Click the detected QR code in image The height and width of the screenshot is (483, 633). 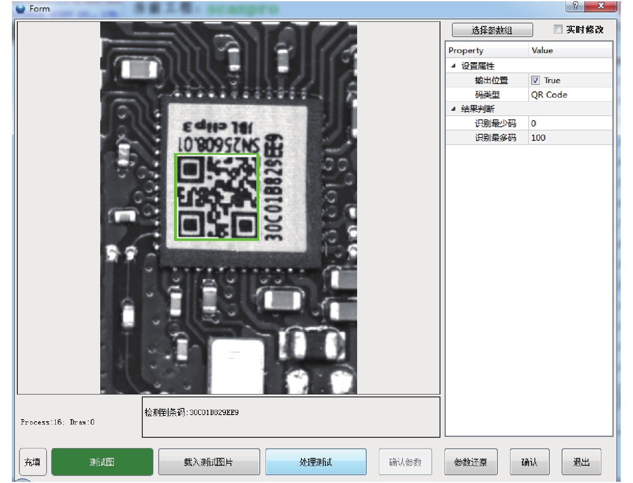[217, 197]
